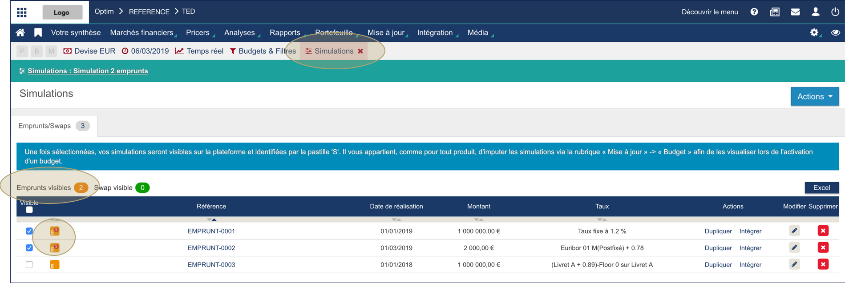Expand Analyses menu
Screen dimensions: 845x283
click(241, 32)
